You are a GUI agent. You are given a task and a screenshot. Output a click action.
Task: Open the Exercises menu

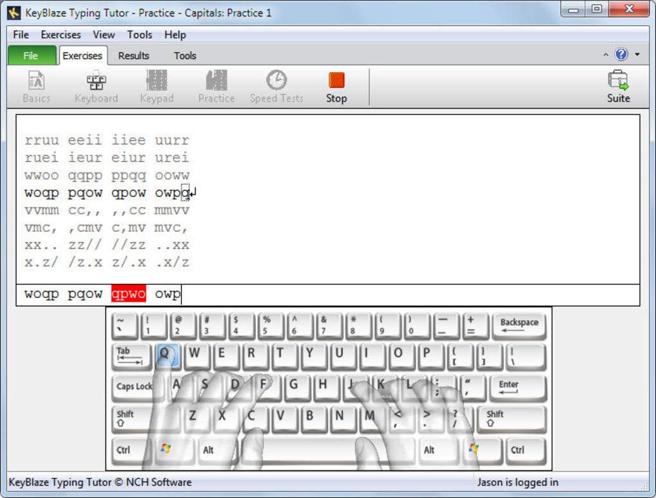[60, 35]
